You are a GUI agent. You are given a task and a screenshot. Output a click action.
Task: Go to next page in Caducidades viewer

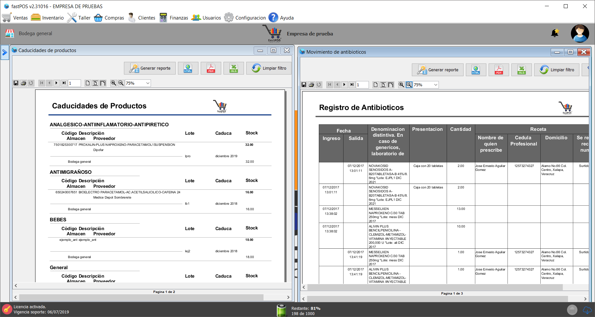point(57,83)
